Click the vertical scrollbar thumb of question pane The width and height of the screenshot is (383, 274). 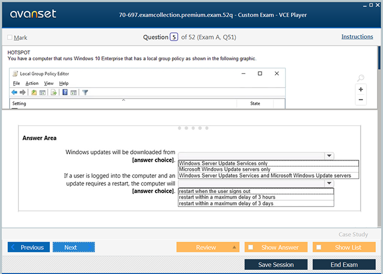pos(379,58)
